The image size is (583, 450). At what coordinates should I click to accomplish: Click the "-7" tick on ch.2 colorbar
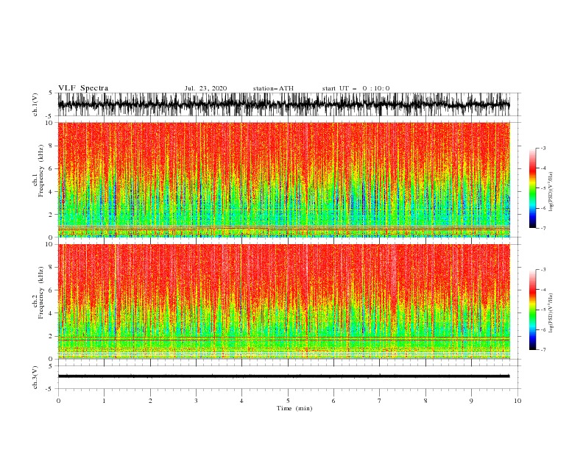click(543, 350)
